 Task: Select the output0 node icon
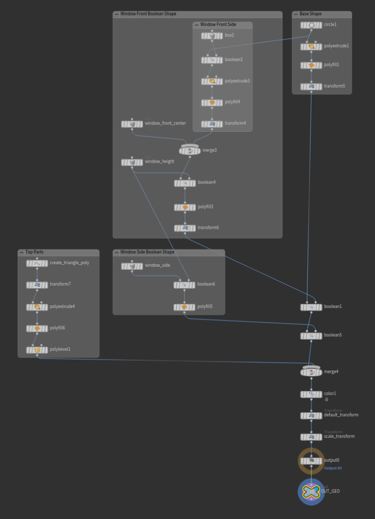coord(311,461)
